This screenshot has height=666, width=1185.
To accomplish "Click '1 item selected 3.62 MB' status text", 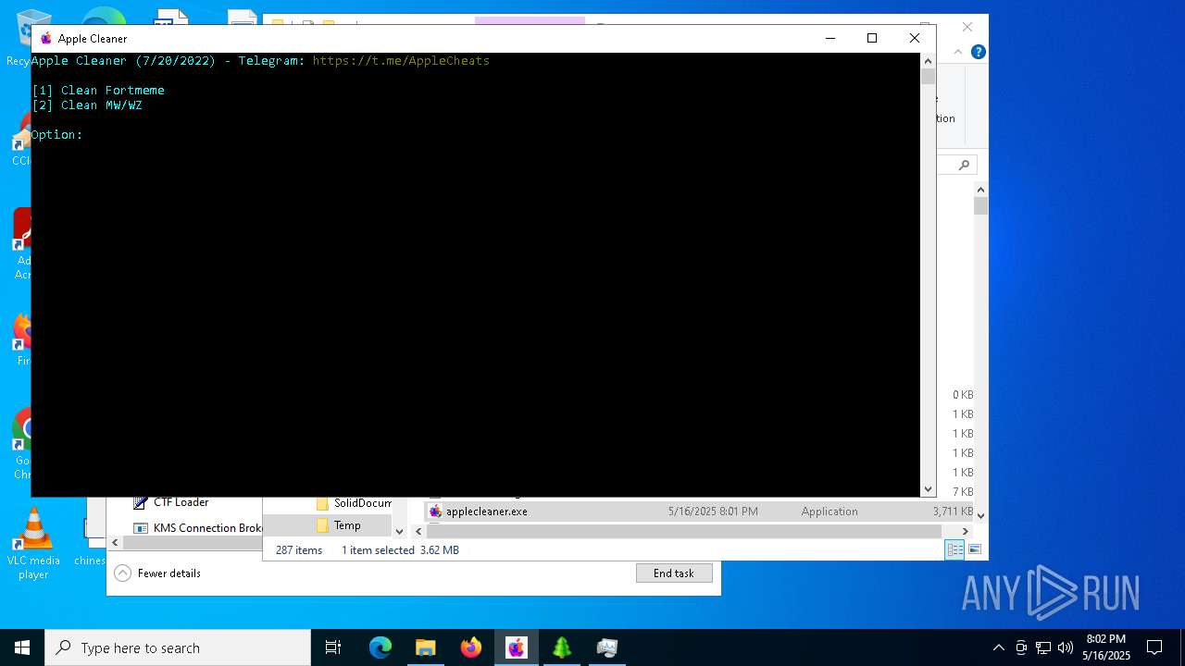I will 400,550.
